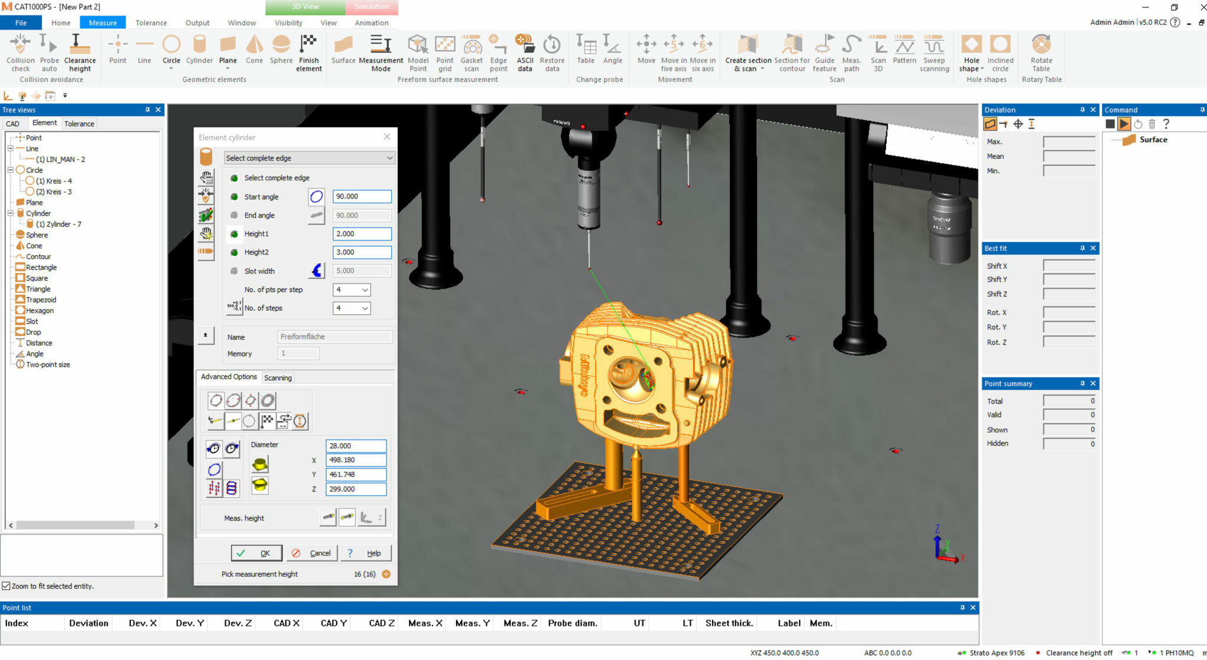This screenshot has width=1207, height=660.
Task: Open the Gasket scan tool
Action: click(x=471, y=46)
